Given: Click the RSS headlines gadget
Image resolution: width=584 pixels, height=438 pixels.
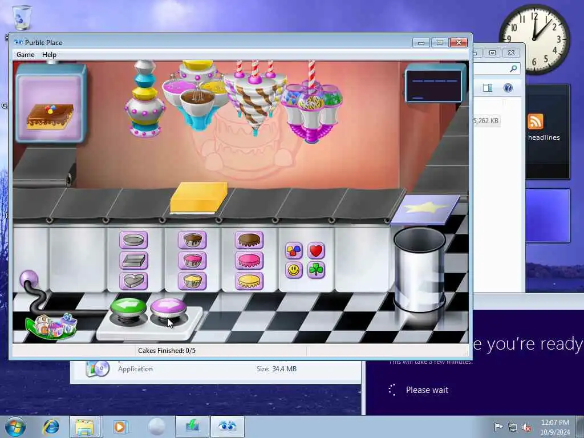Looking at the screenshot, I should pos(547,131).
